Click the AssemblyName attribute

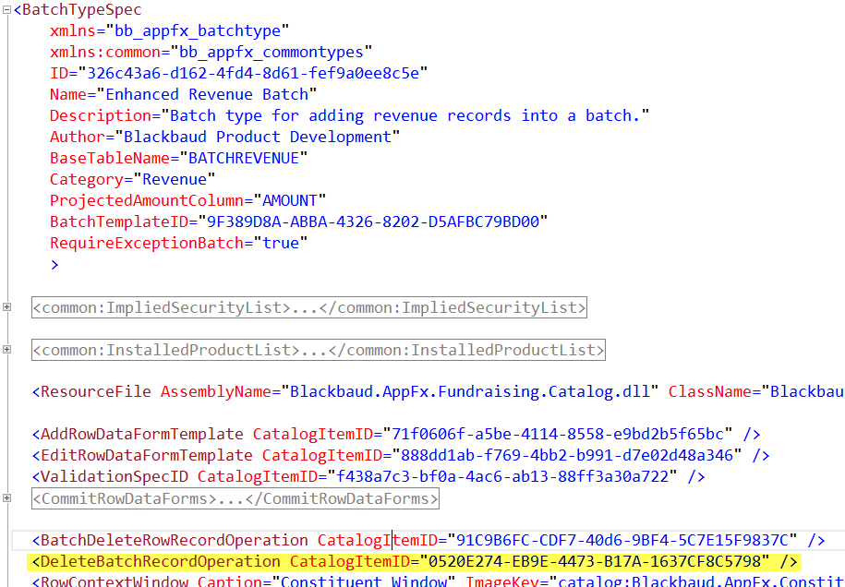pyautogui.click(x=216, y=391)
